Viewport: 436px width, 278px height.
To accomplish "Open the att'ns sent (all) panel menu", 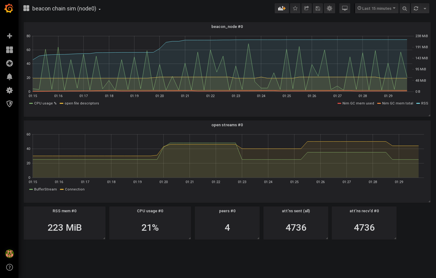I will pyautogui.click(x=296, y=211).
